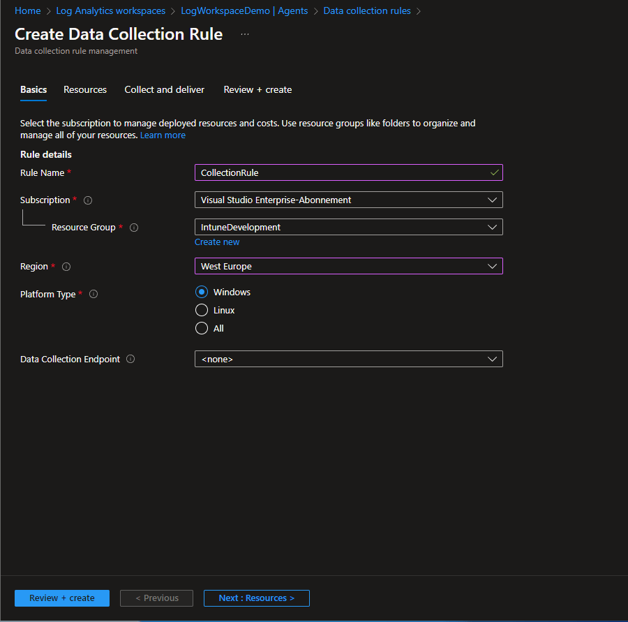Viewport: 628px width, 622px height.
Task: Click the Data Collection Endpoint info icon
Action: tap(130, 360)
